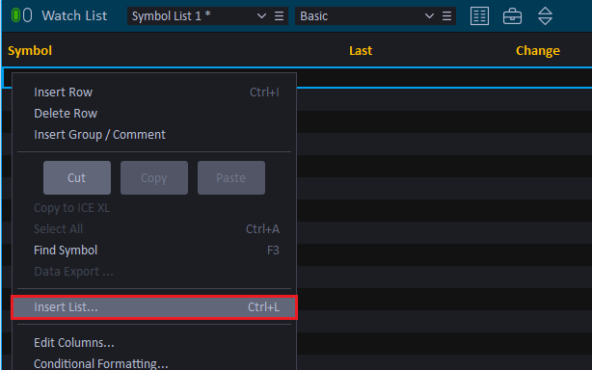This screenshot has width=592, height=370.
Task: Sort by the Last column header
Action: click(361, 50)
